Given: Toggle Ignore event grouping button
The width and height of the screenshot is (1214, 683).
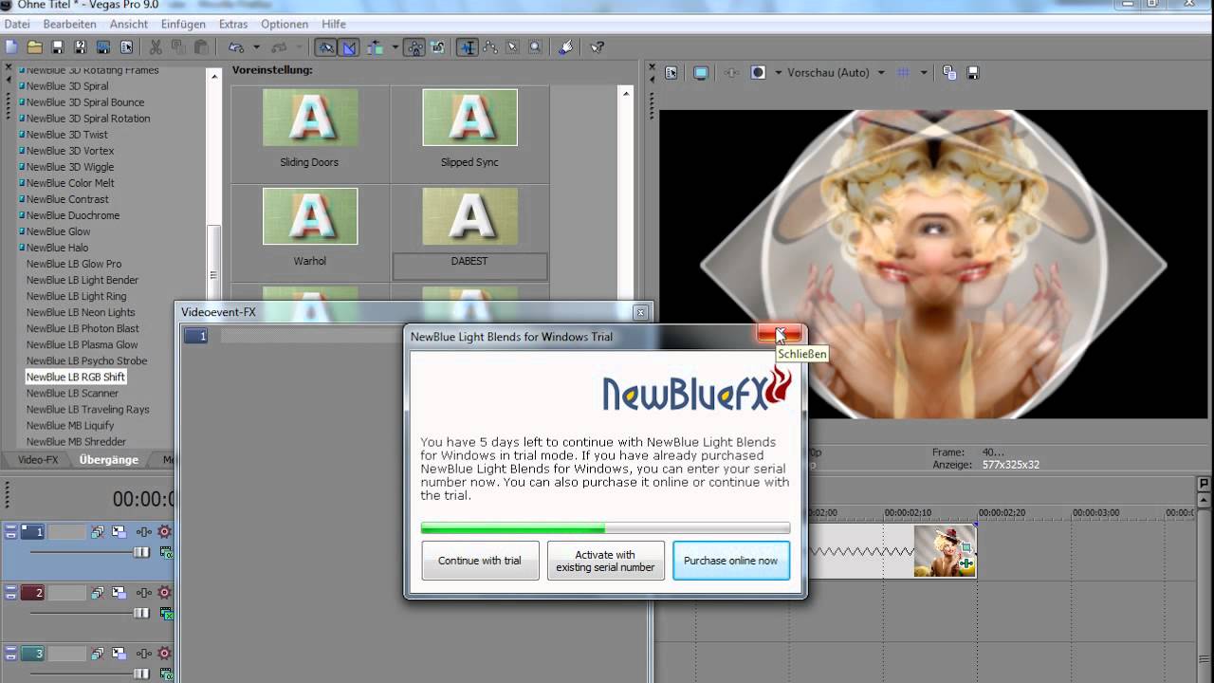Looking at the screenshot, I should 437,47.
